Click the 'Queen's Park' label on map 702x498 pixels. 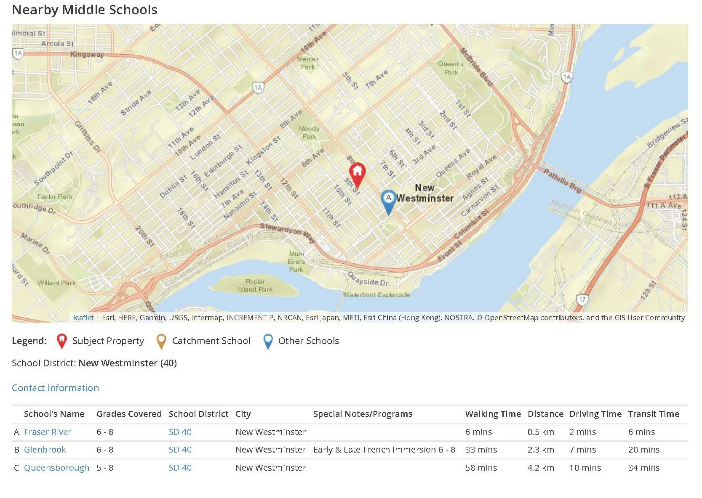pyautogui.click(x=451, y=68)
